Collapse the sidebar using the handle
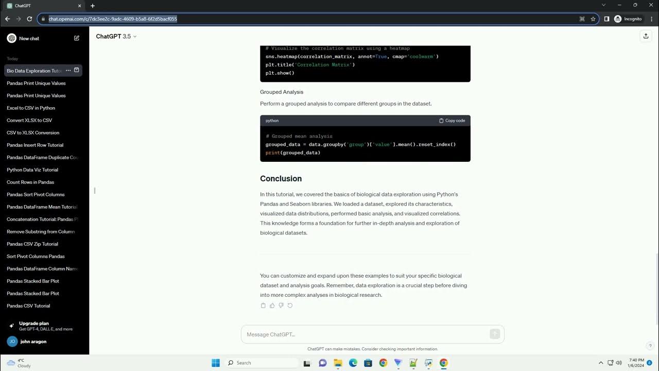This screenshot has width=659, height=371. pos(95,191)
